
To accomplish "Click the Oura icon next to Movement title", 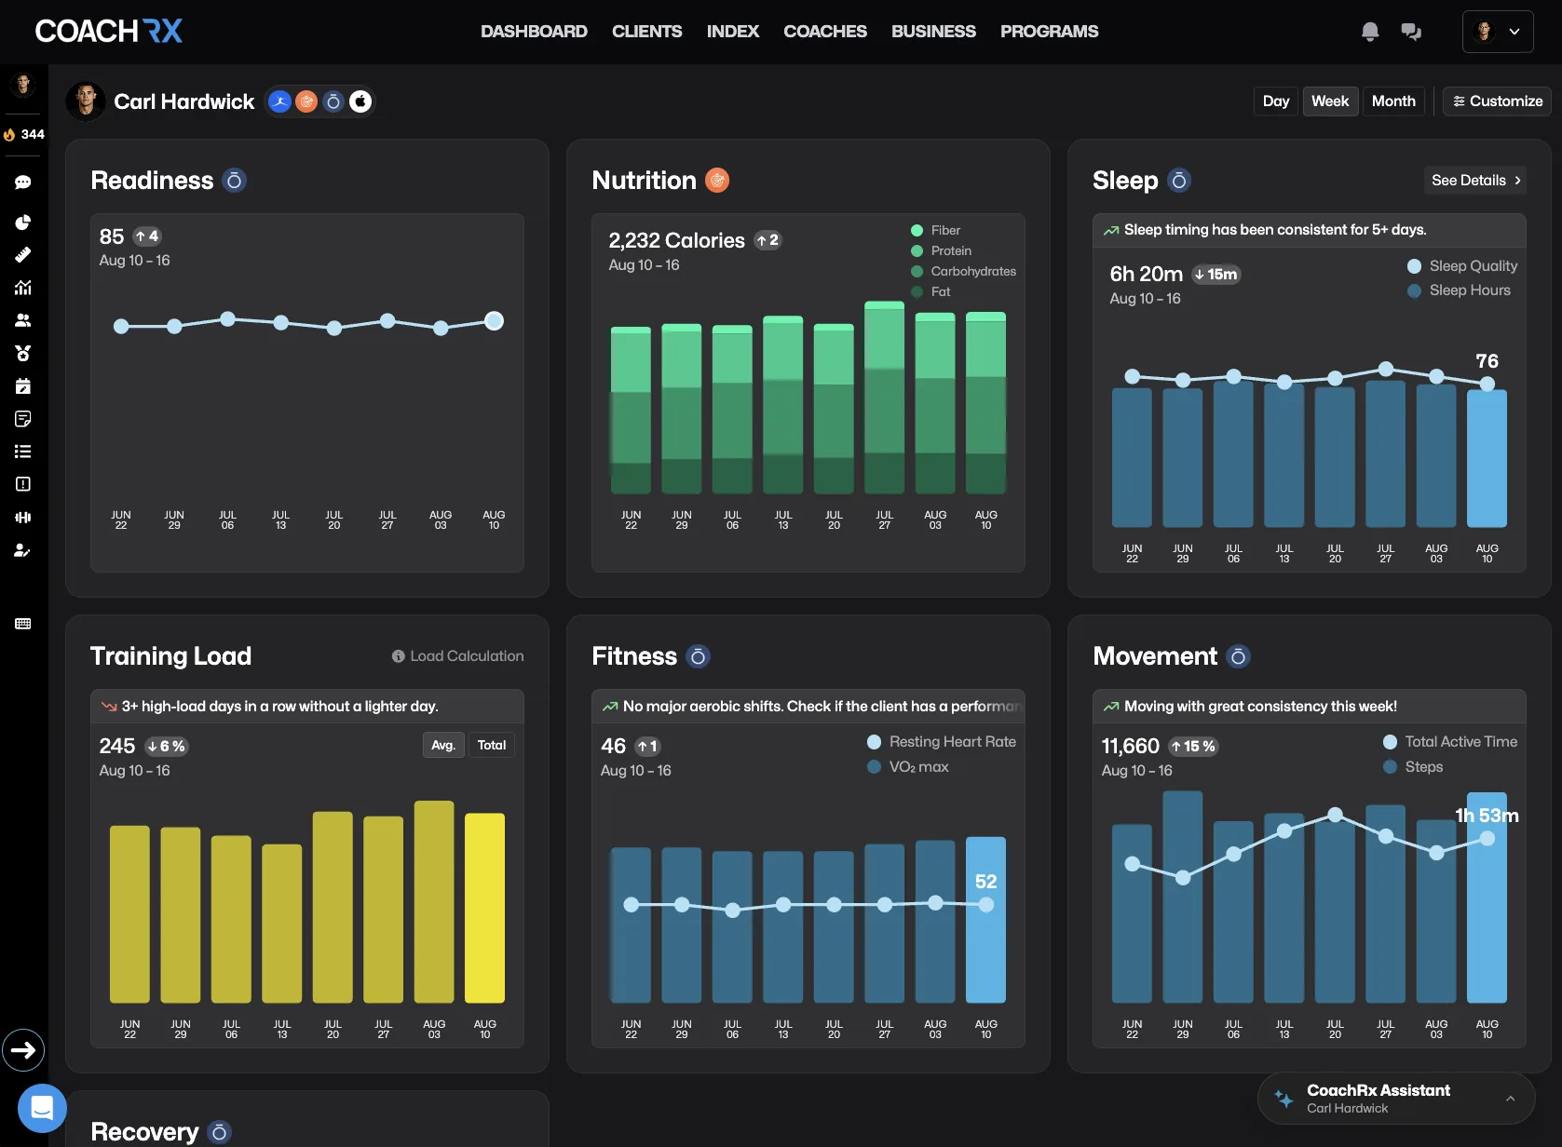I will (x=1238, y=656).
